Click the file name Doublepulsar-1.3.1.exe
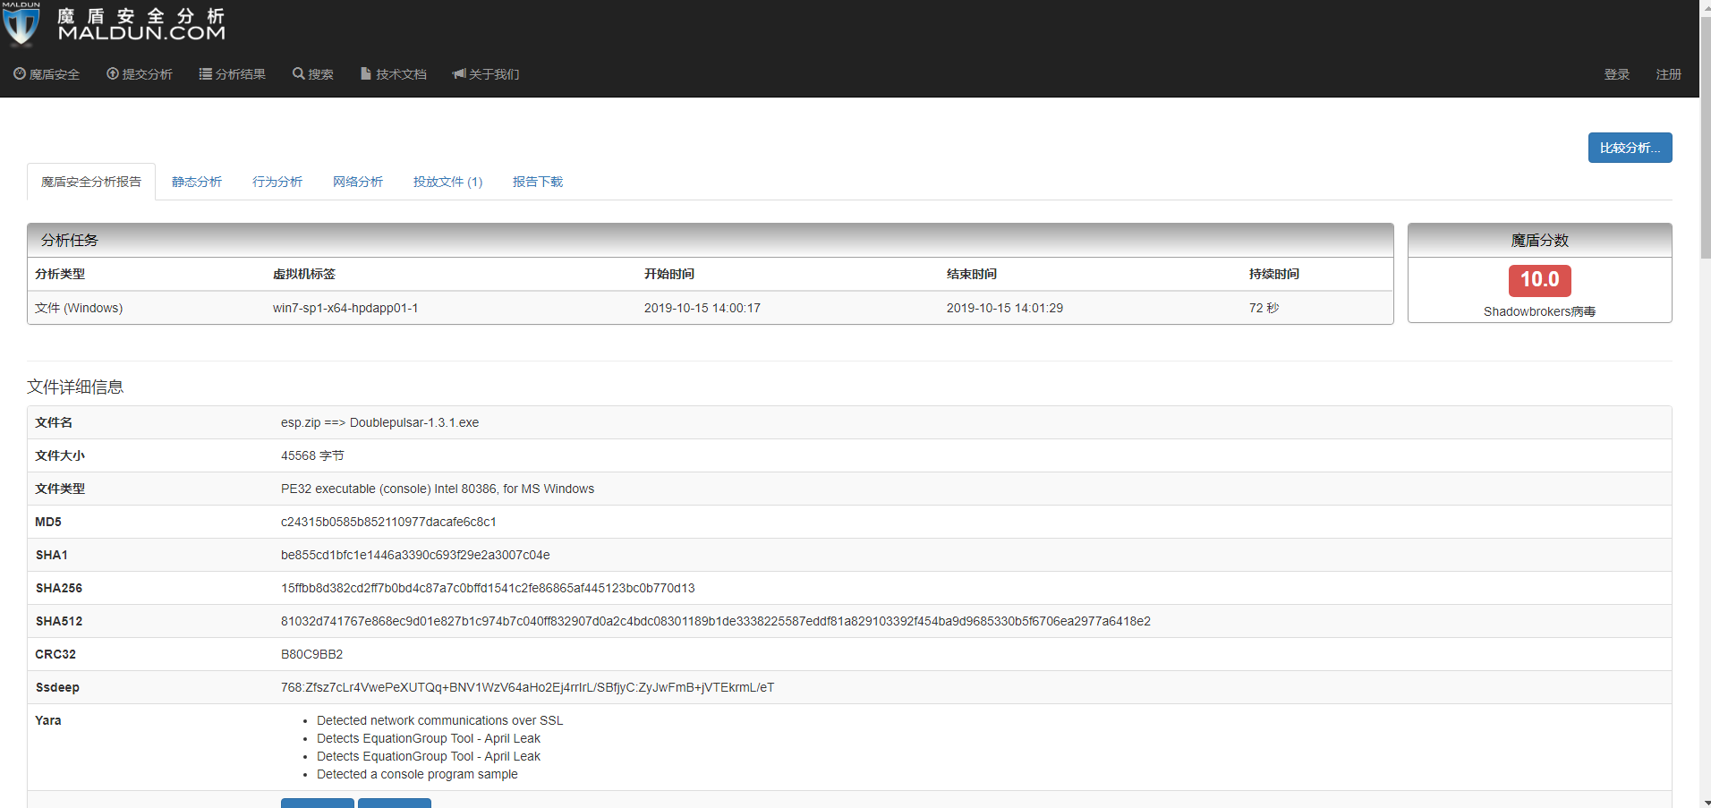This screenshot has width=1711, height=808. pos(414,422)
